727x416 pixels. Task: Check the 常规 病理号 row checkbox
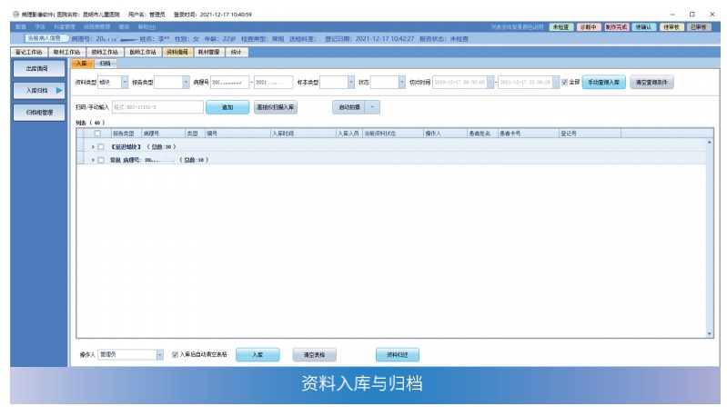click(x=101, y=160)
